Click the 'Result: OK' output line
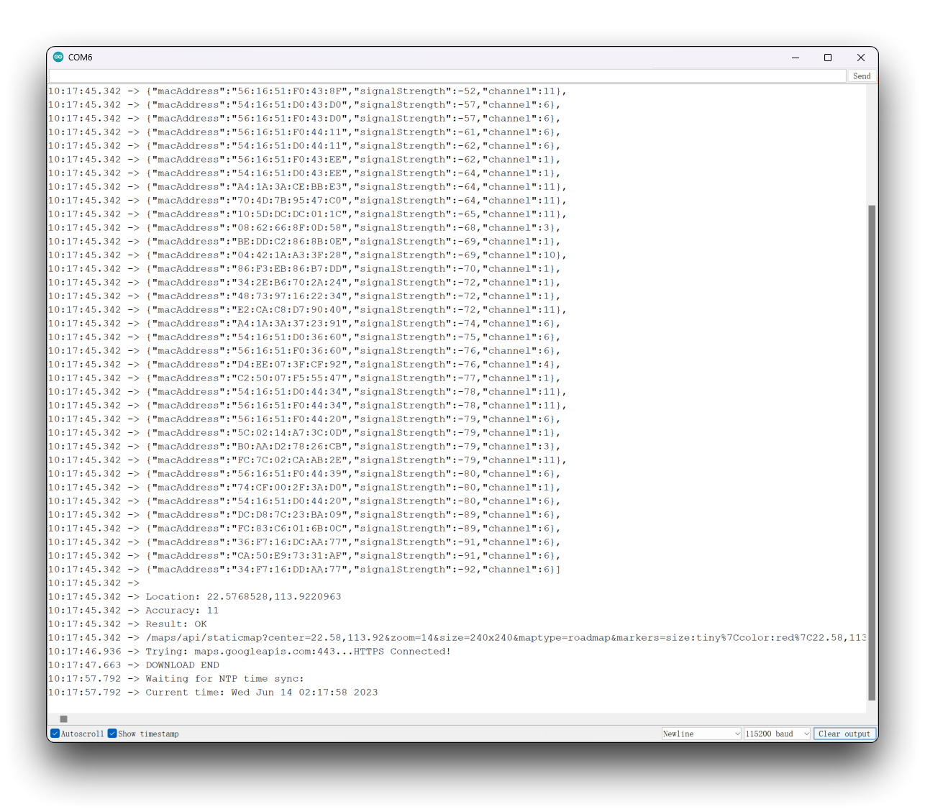This screenshot has width=925, height=812. coord(127,624)
